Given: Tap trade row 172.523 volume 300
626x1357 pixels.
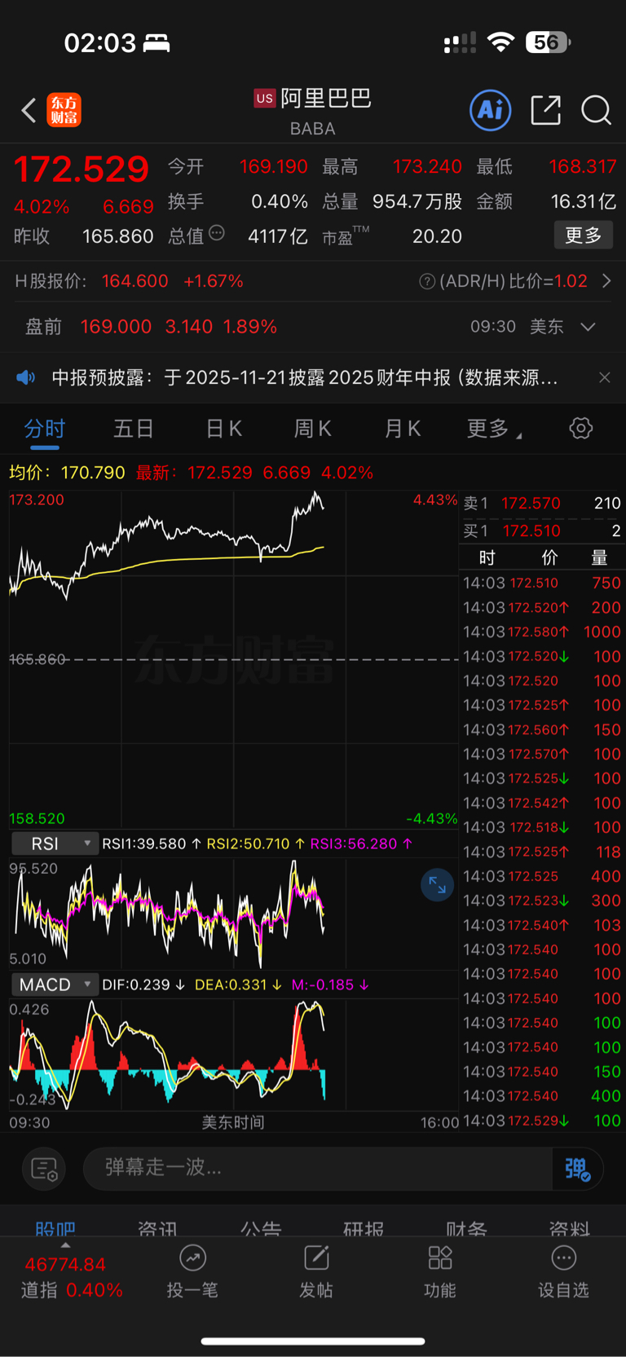Looking at the screenshot, I should pyautogui.click(x=542, y=901).
